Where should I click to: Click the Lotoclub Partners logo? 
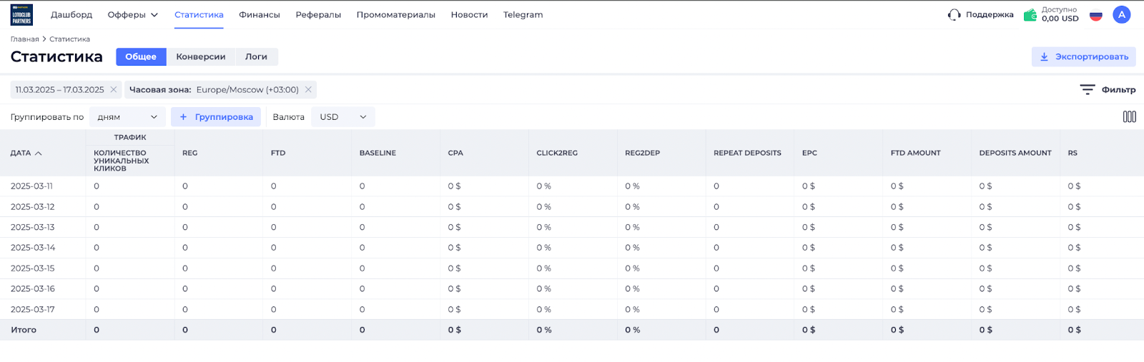[21, 15]
